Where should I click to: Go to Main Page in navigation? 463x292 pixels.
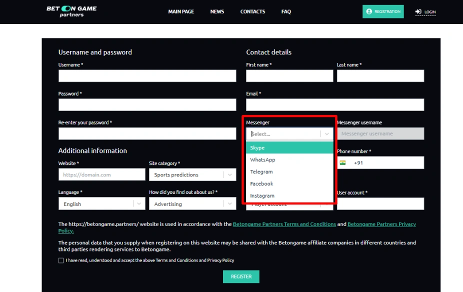point(181,11)
